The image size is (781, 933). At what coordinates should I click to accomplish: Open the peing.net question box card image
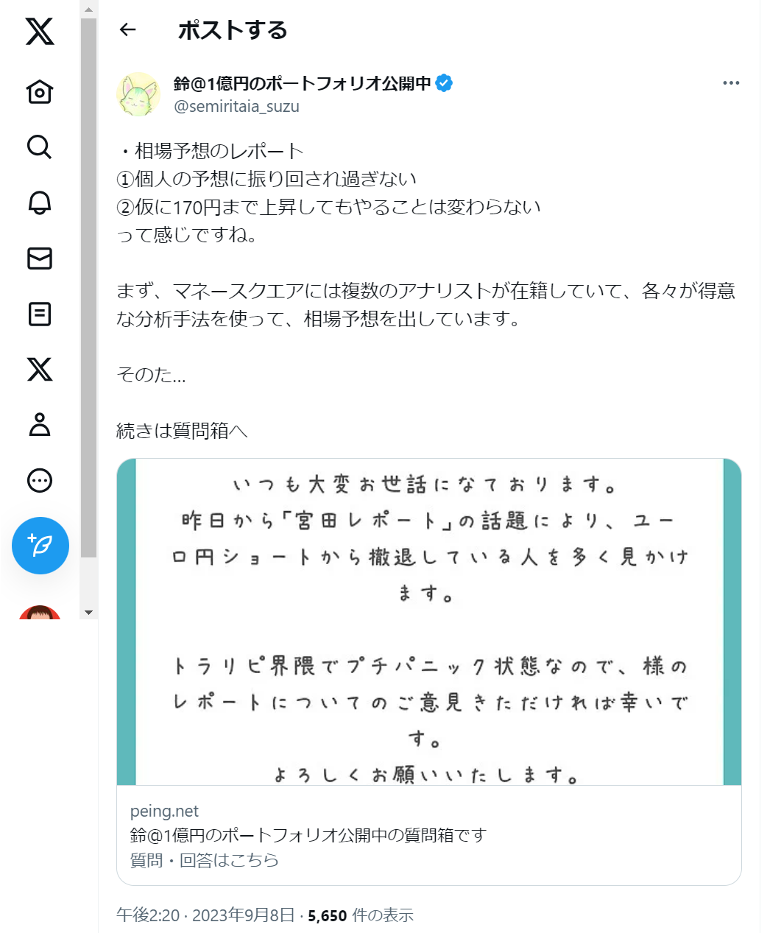(429, 622)
